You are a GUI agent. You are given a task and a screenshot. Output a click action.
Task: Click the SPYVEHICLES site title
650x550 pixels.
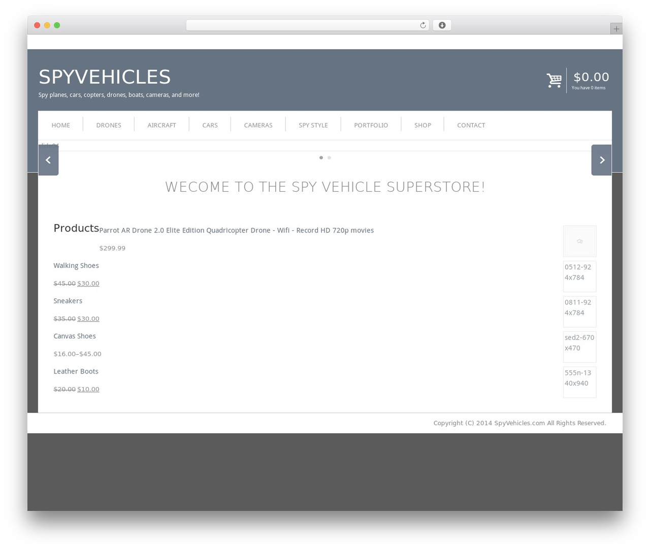[x=105, y=77]
